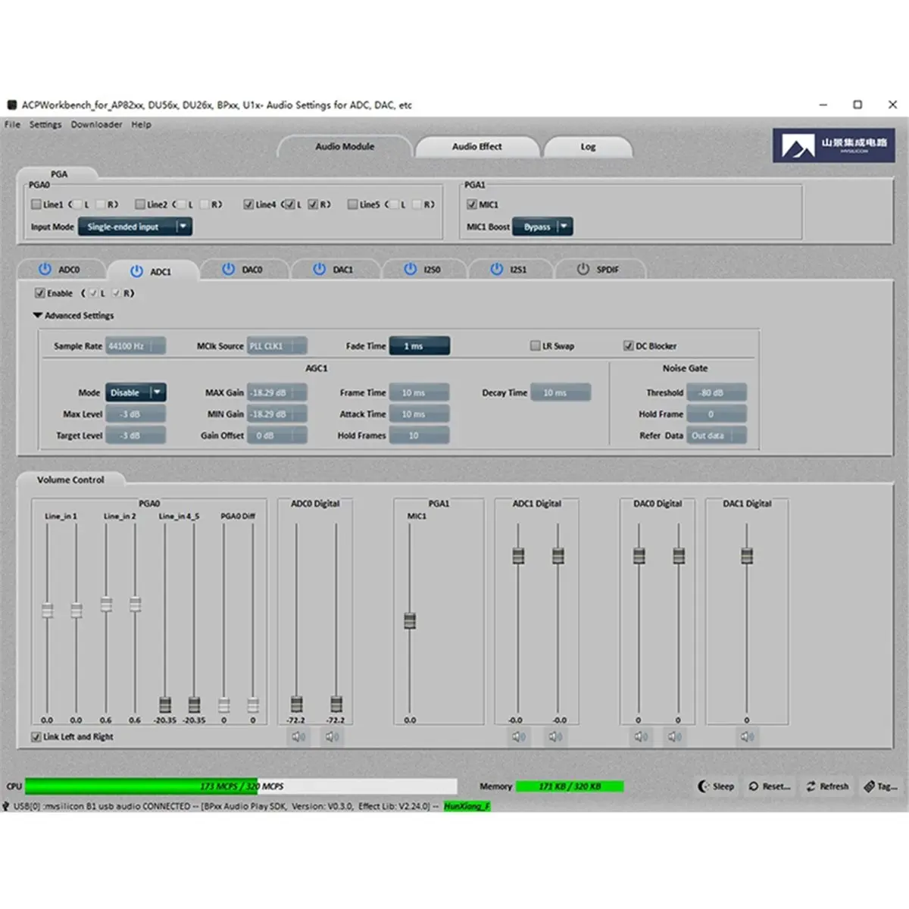Mute the DAC0 Digital right channel speaker
The height and width of the screenshot is (909, 909).
pyautogui.click(x=675, y=736)
